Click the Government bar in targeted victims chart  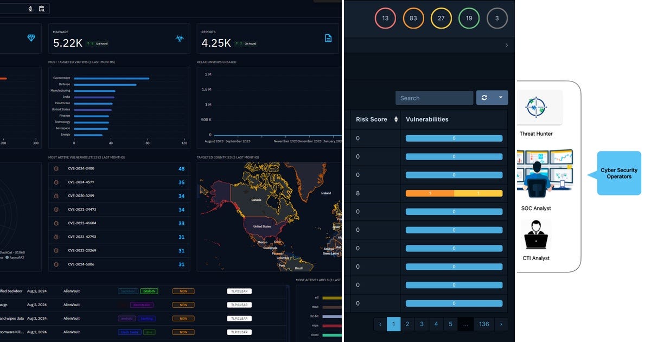tap(112, 78)
